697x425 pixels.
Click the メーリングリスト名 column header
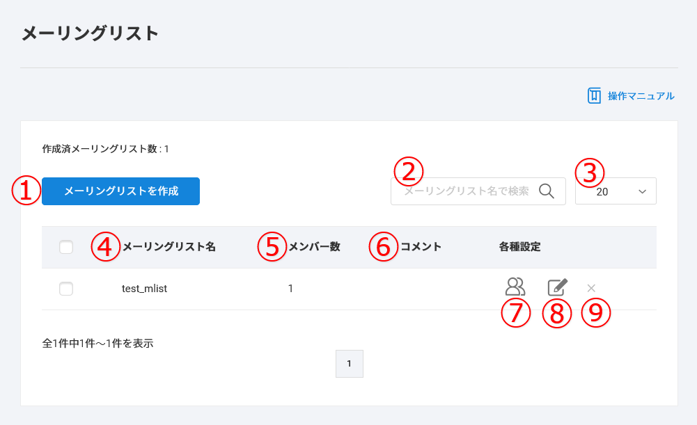pos(169,247)
